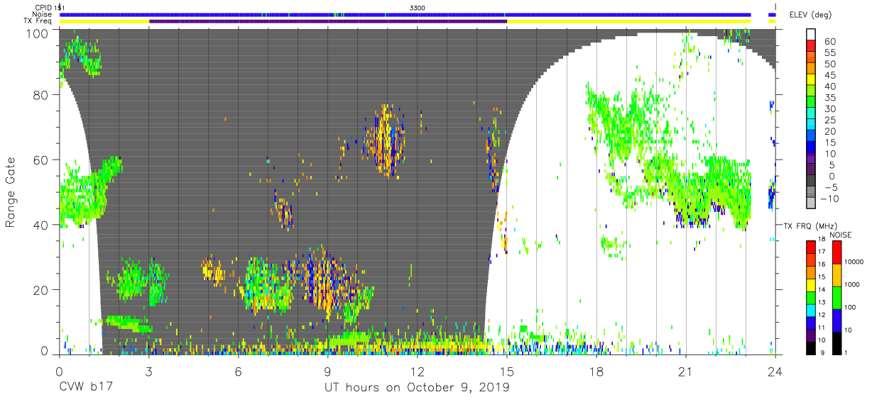
Task: Select the red 17–18 MHz TX FRQ swatch
Action: coord(812,247)
